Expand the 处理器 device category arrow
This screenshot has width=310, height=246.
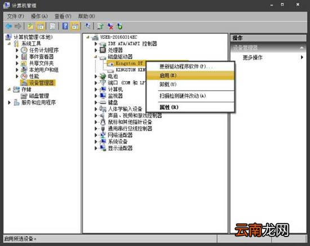point(96,50)
